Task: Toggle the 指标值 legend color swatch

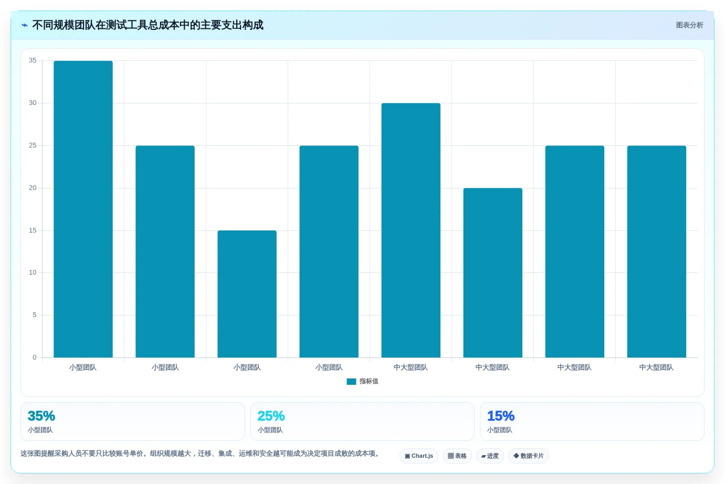Action: tap(351, 382)
